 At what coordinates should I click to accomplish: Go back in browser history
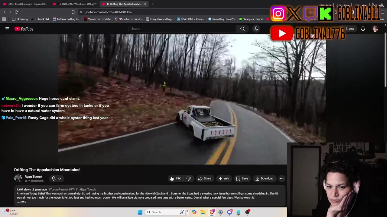[4, 12]
